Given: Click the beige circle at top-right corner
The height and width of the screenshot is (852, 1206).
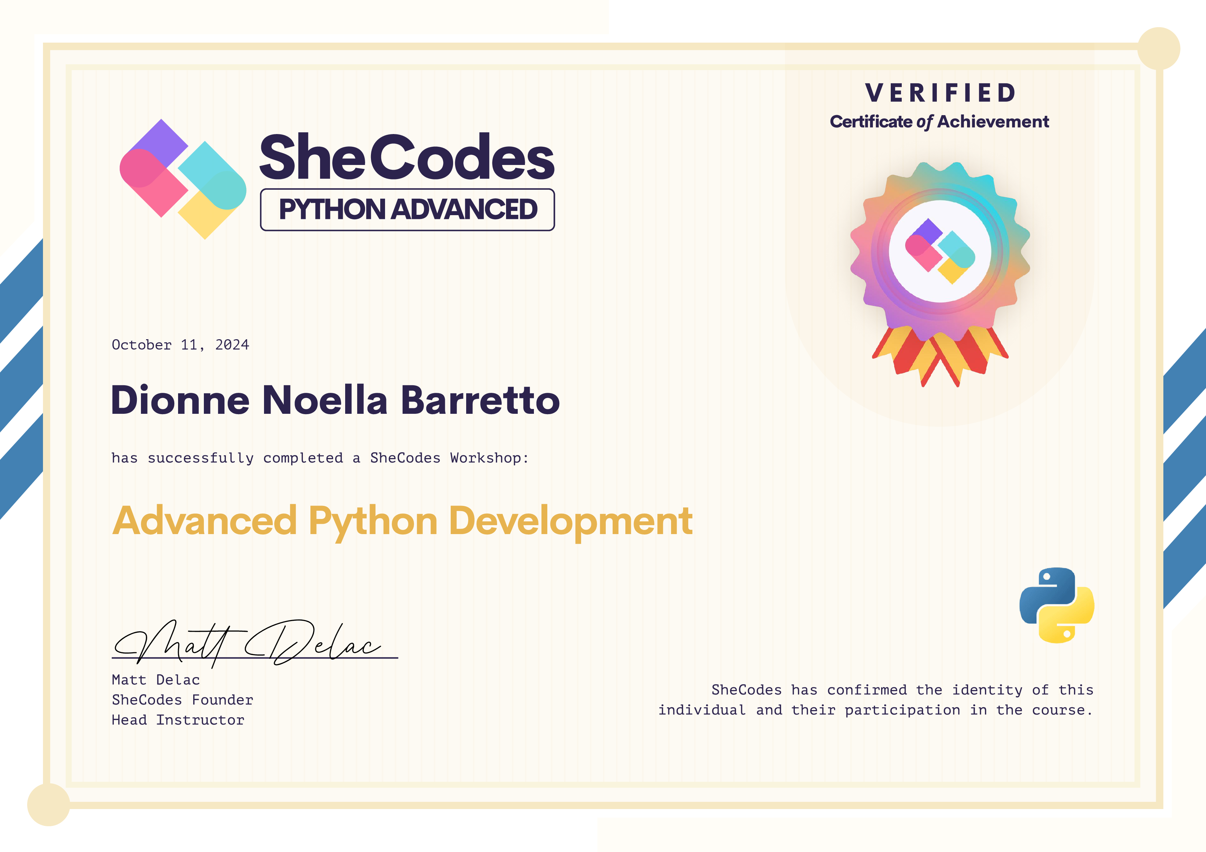Looking at the screenshot, I should coord(1159,48).
